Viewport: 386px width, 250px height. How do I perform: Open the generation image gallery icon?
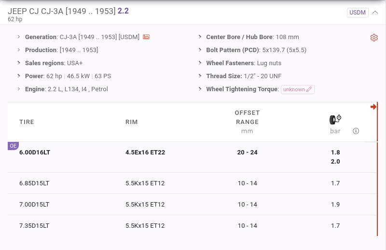[x=146, y=37]
